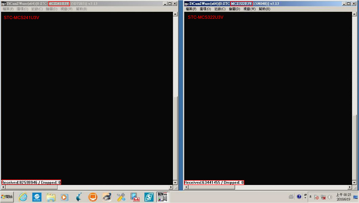Open the language bar options dropdown arrow
The height and width of the screenshot is (203, 359).
tap(305, 198)
